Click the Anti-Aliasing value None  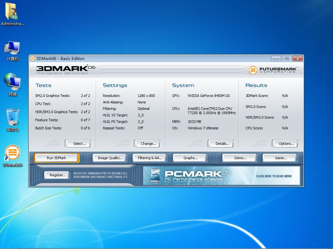142,102
